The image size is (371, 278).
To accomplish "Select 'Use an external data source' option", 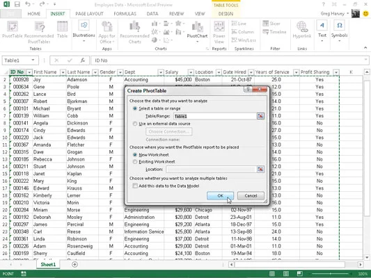I will coord(135,124).
